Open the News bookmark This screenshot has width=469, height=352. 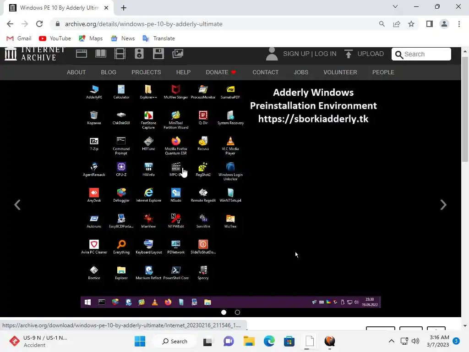[123, 38]
